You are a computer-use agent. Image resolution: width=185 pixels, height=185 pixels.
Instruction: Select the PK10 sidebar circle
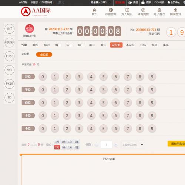[10, 84]
